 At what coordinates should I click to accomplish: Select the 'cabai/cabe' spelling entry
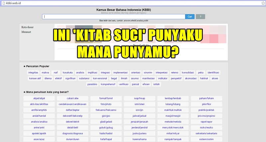72,98
